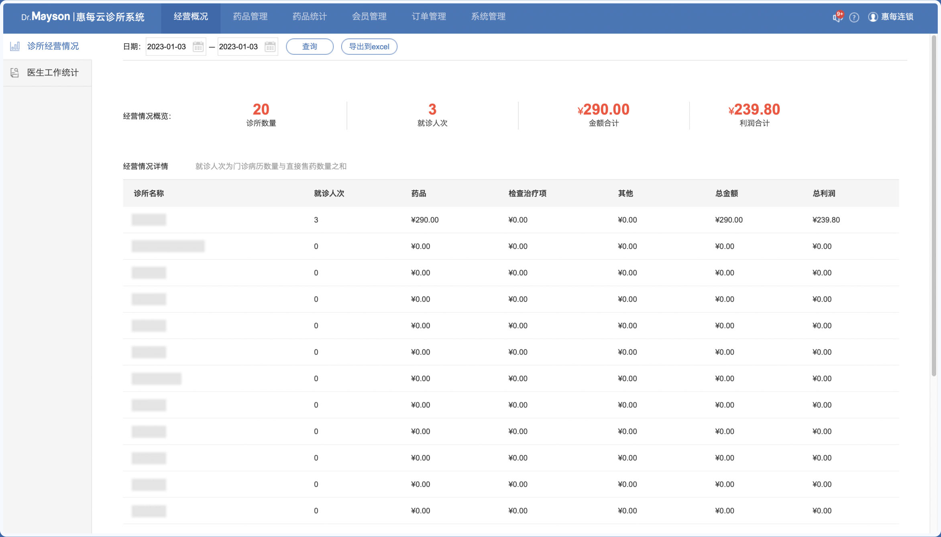This screenshot has height=537, width=941.
Task: Open the 系统管理 tab
Action: point(488,16)
